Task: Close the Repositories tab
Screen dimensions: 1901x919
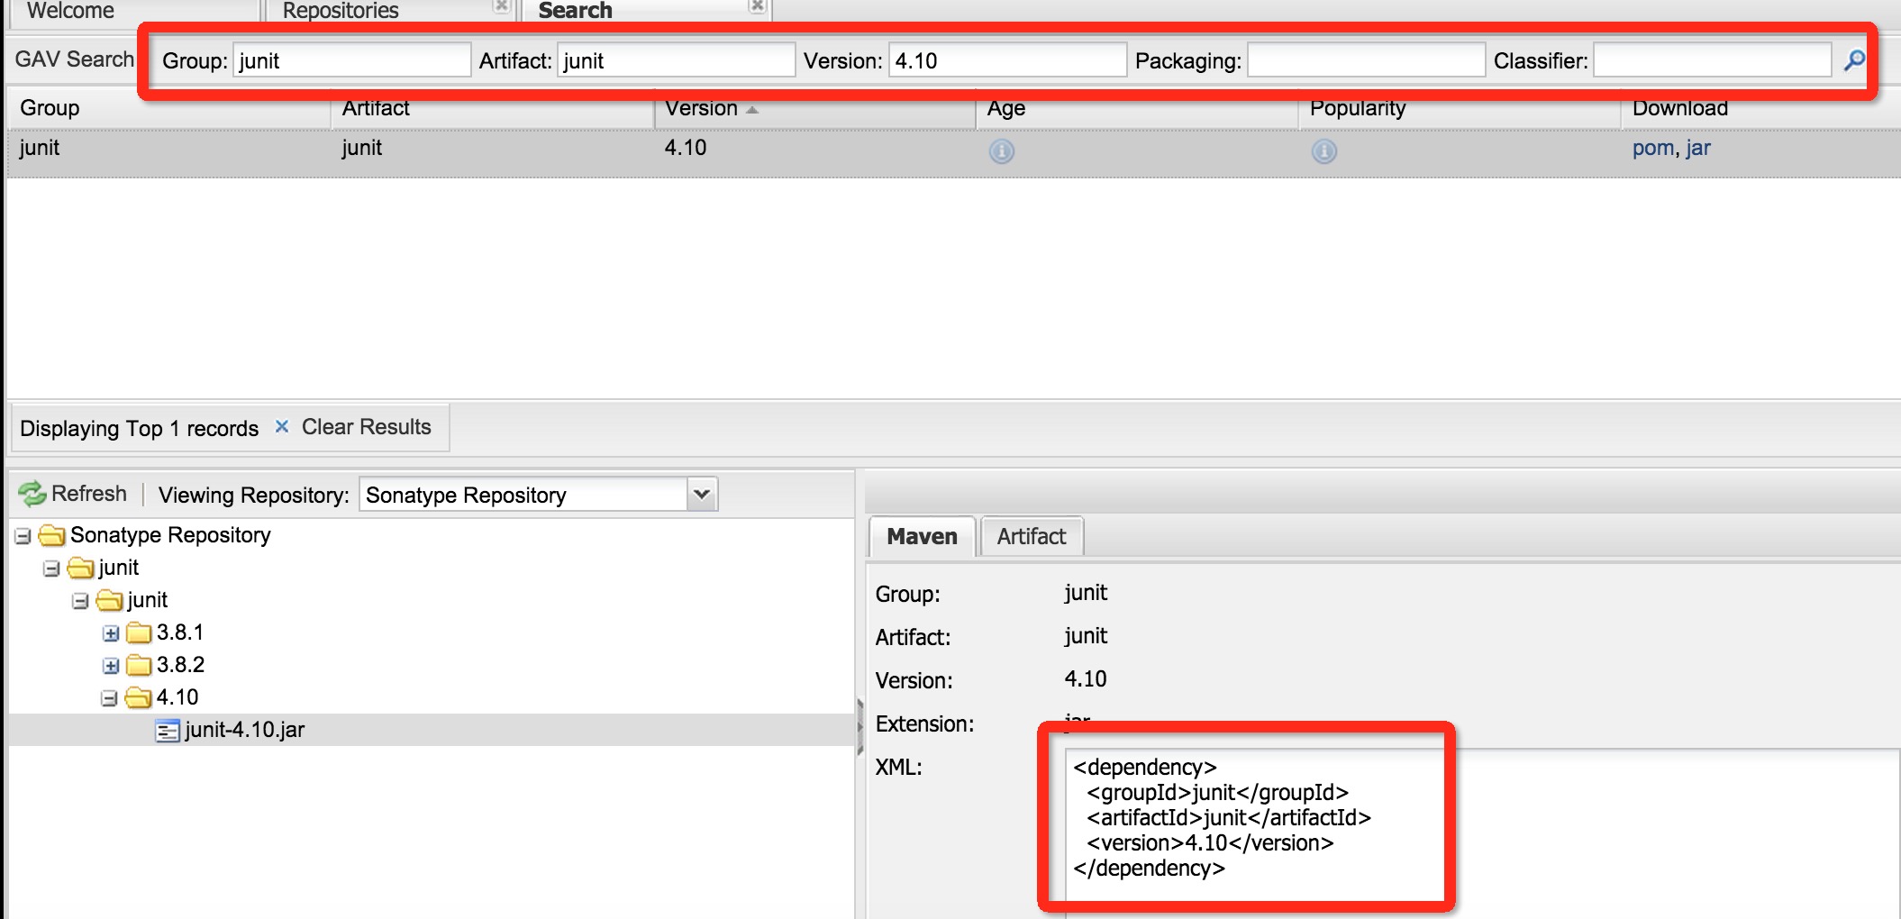Action: 502,6
